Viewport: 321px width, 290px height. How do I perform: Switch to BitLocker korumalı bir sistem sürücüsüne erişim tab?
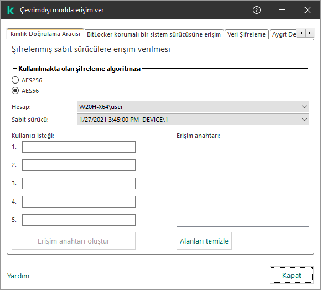click(154, 34)
